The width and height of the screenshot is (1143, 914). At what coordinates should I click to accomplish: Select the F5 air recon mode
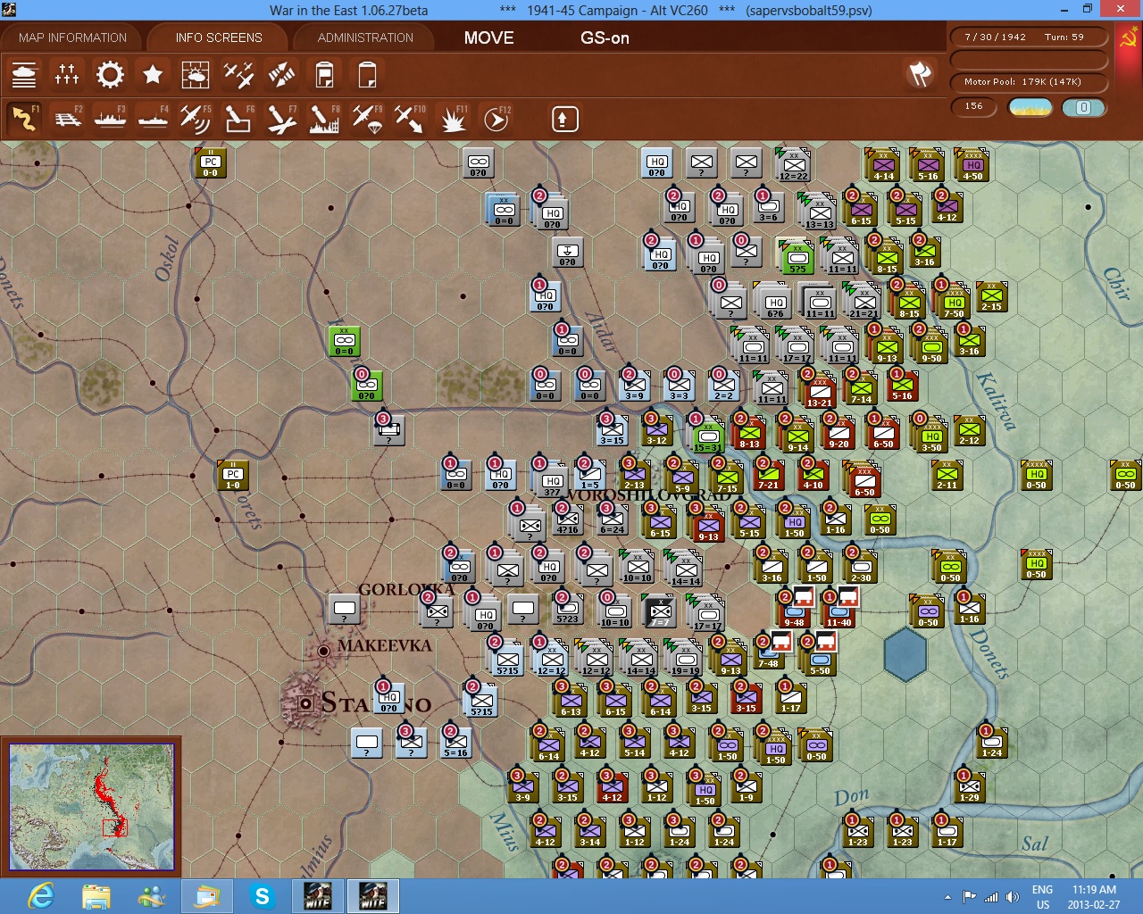click(196, 118)
